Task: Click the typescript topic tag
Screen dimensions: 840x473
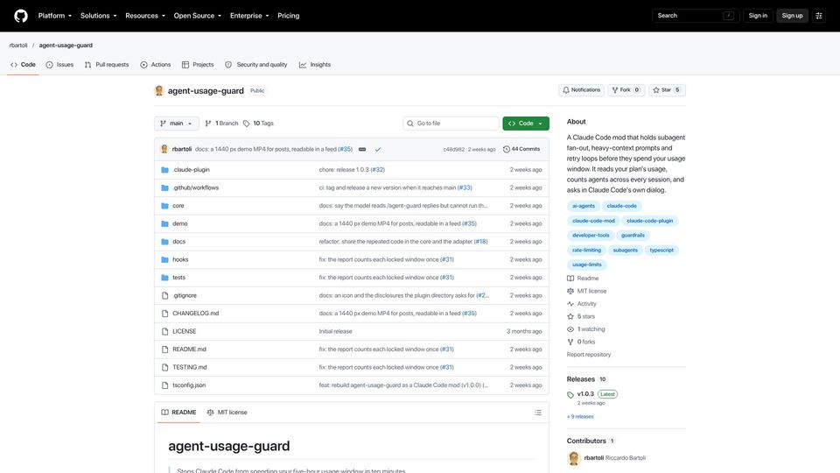Action: pyautogui.click(x=661, y=250)
